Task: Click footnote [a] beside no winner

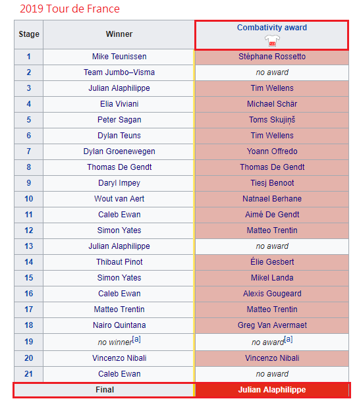Action: click(136, 339)
